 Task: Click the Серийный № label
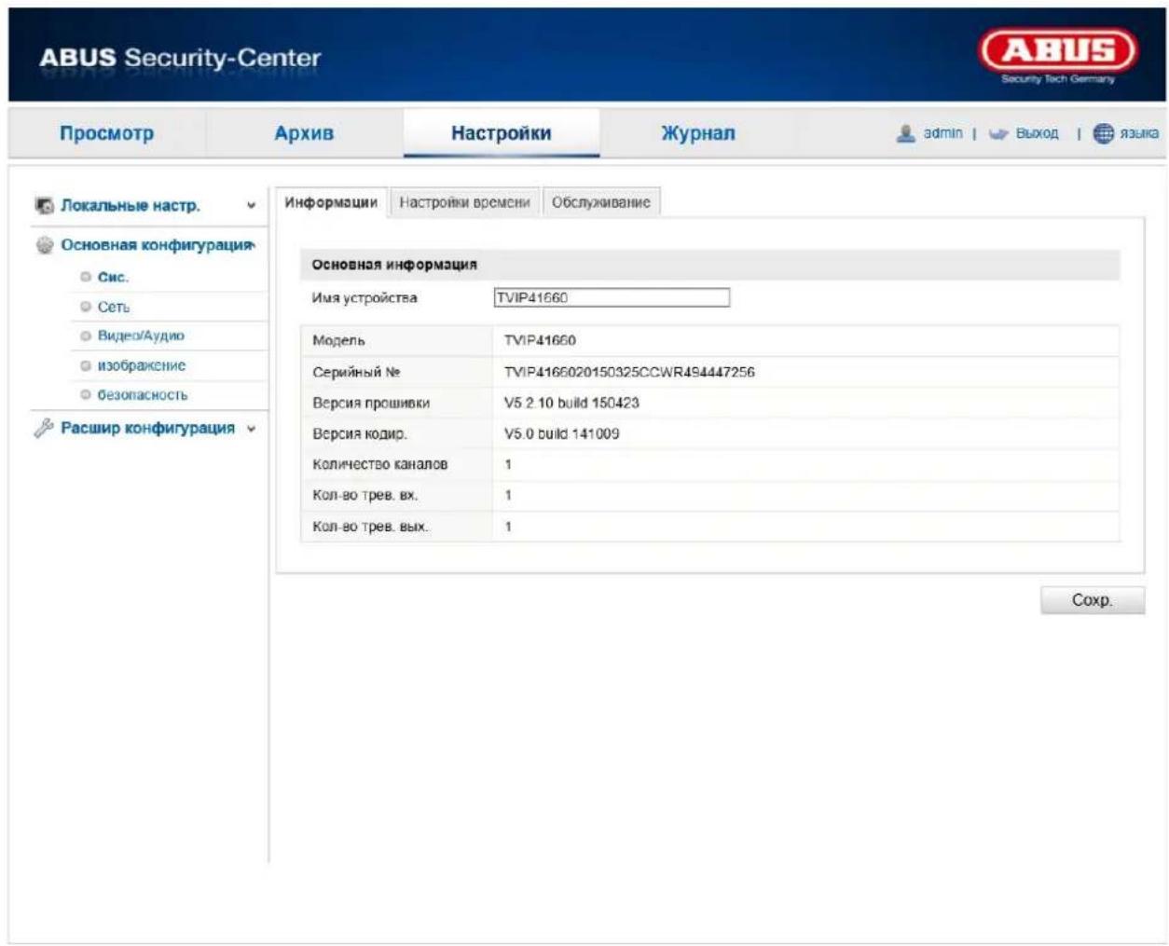pyautogui.click(x=356, y=372)
